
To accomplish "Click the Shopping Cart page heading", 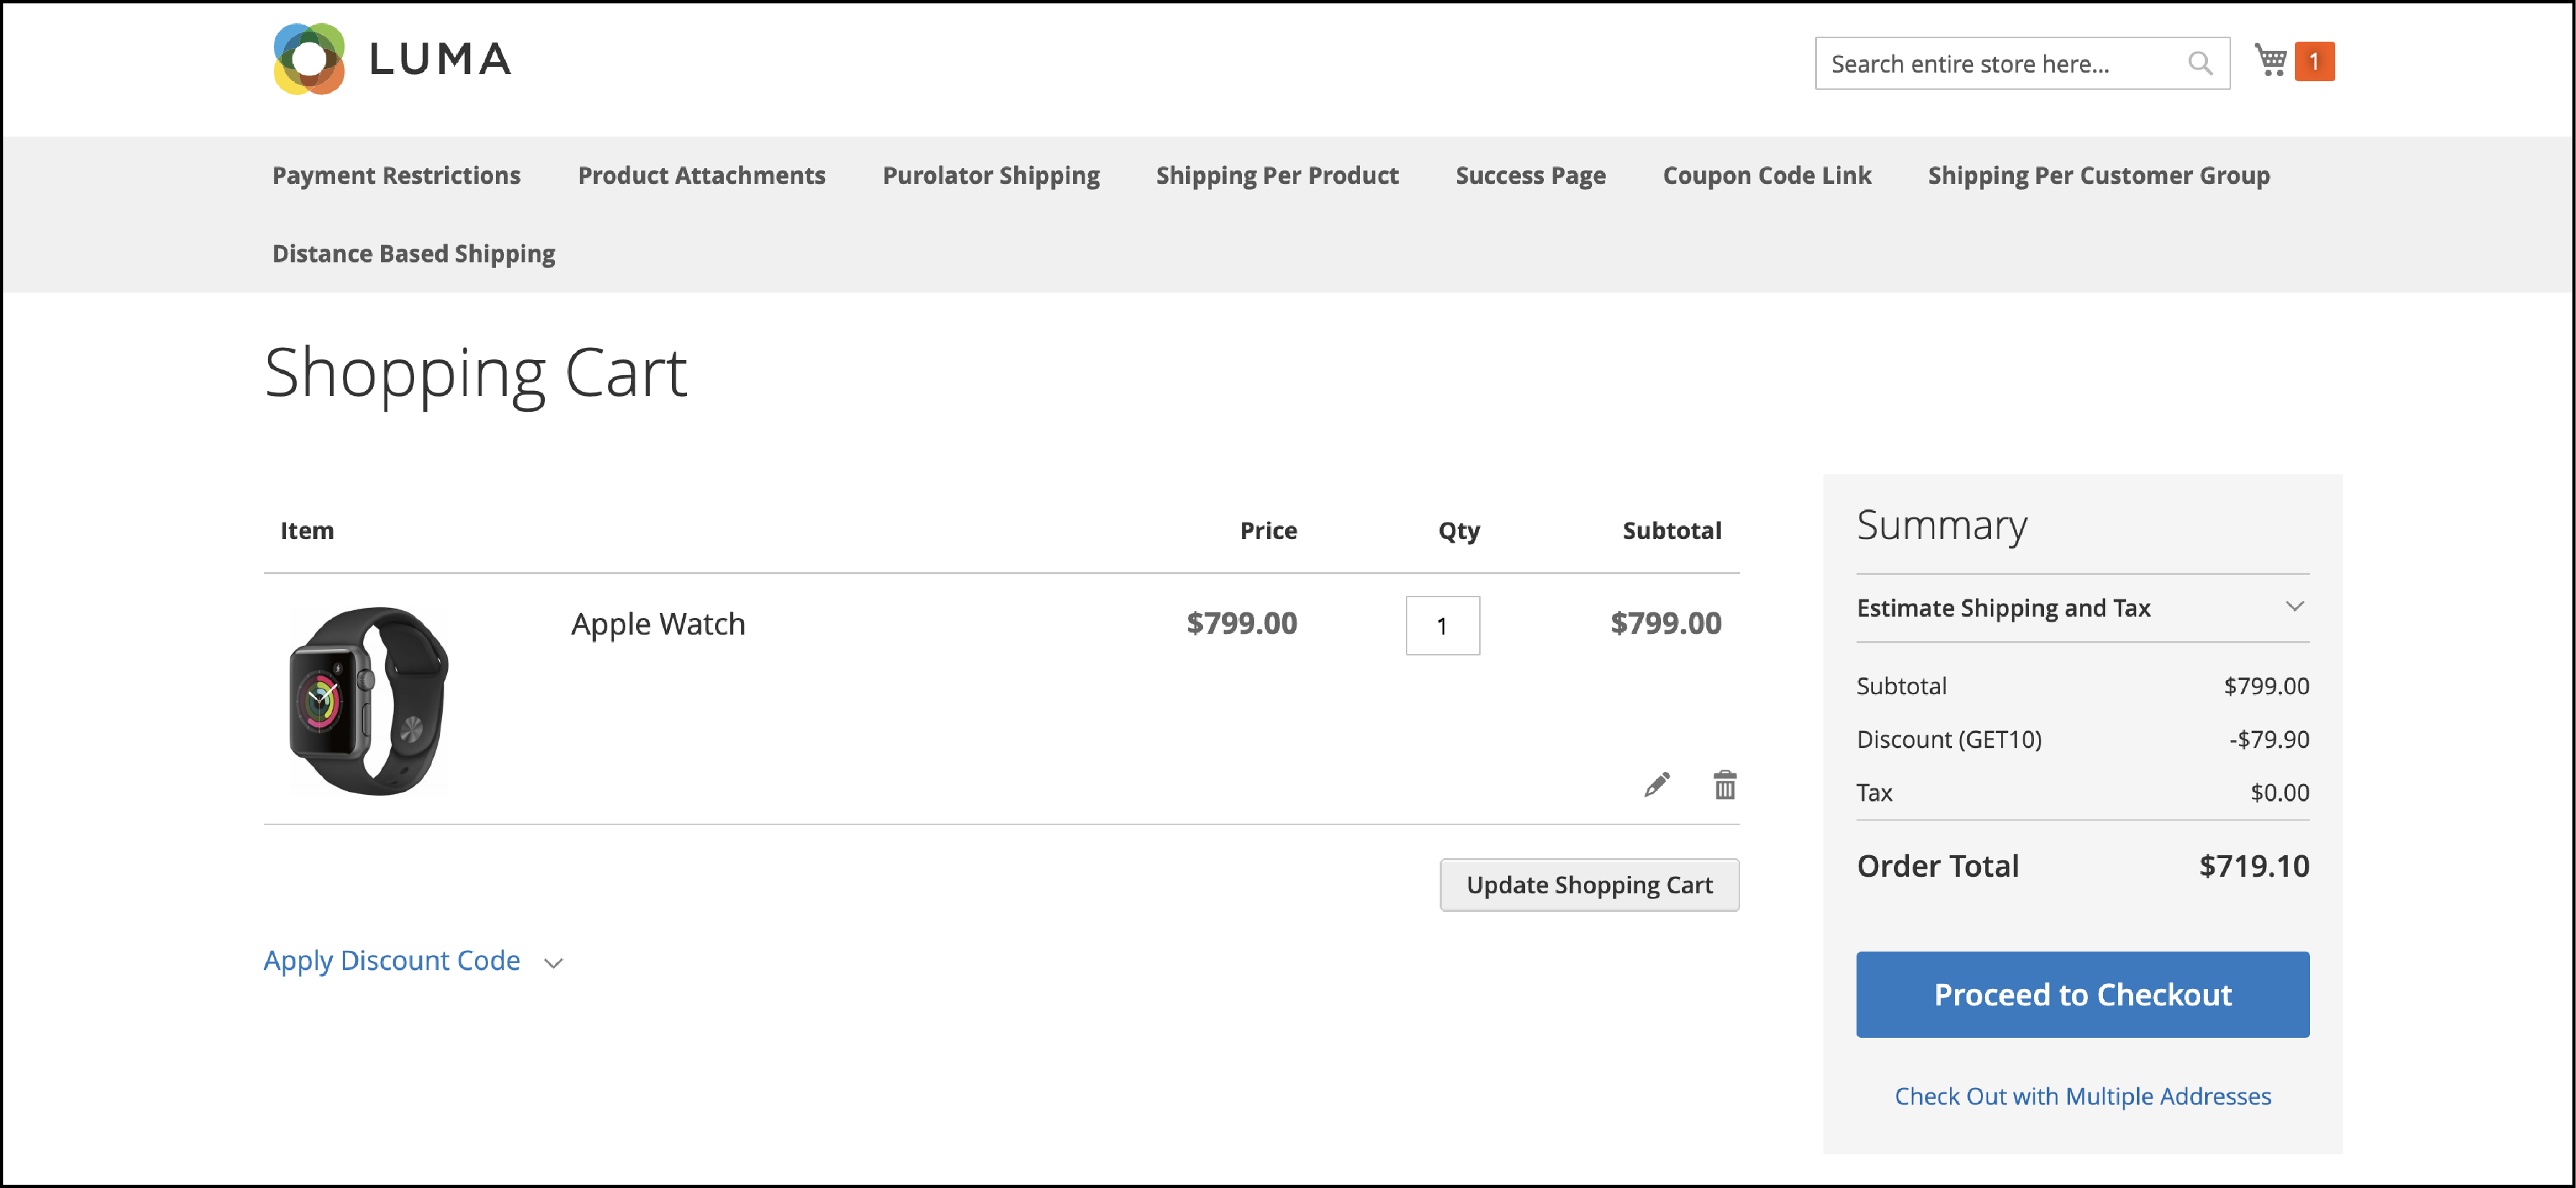I will pyautogui.click(x=476, y=374).
